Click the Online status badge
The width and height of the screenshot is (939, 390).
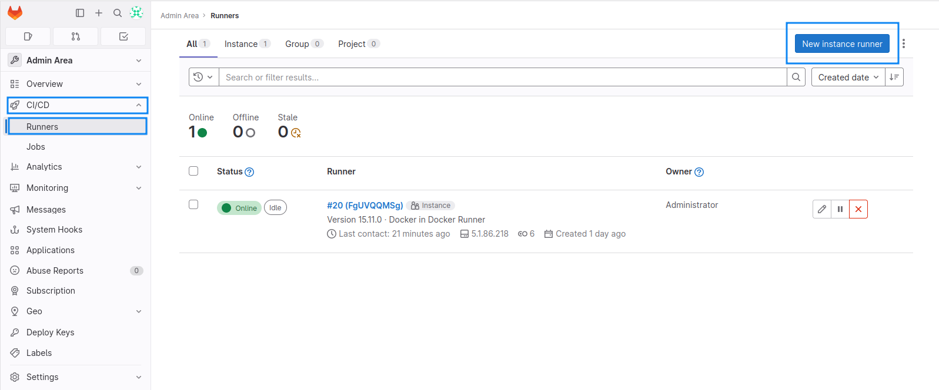pyautogui.click(x=239, y=208)
